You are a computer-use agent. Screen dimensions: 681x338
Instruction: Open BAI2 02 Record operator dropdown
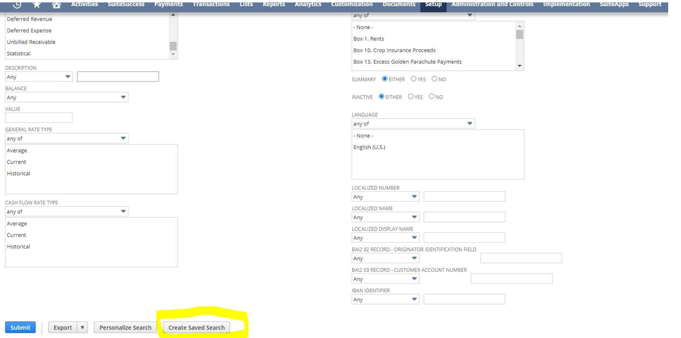[385, 258]
